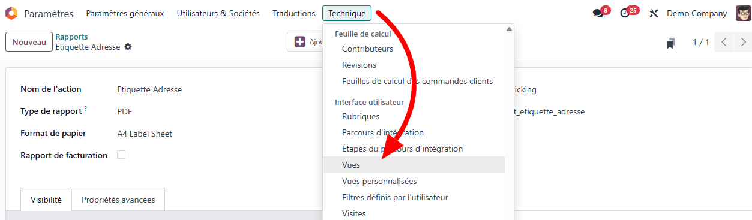752x220 pixels.
Task: Open the Paramètres généraux menu
Action: [x=125, y=13]
